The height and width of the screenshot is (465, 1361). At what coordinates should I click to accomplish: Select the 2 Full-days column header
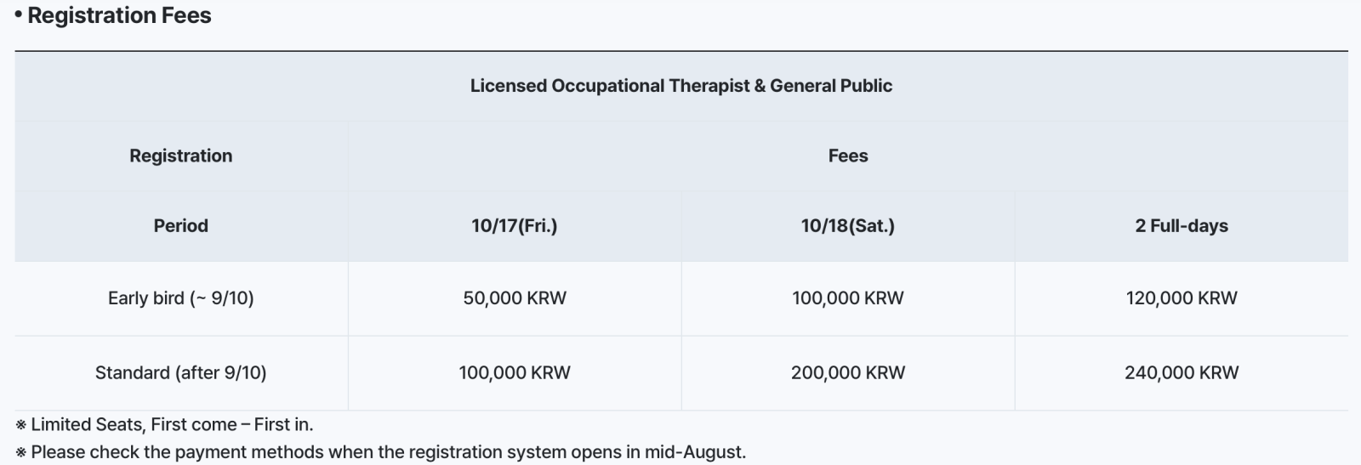[x=1182, y=225]
